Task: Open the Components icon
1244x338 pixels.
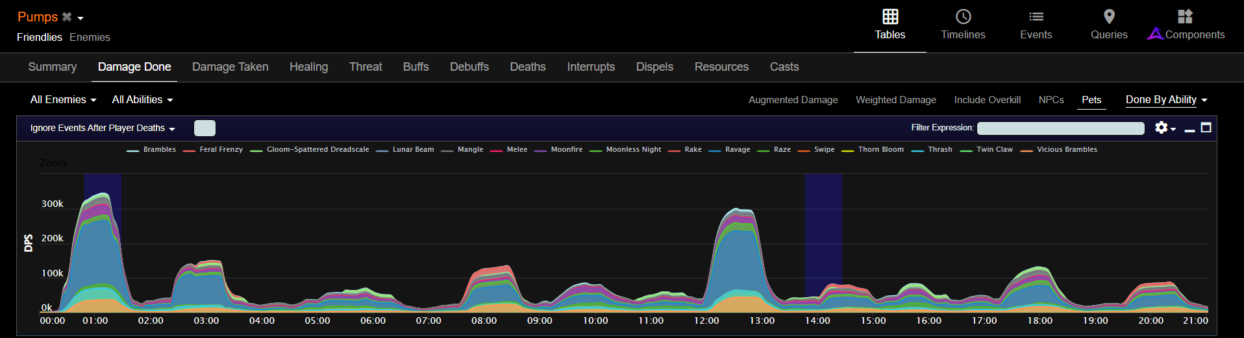Action: click(1185, 17)
